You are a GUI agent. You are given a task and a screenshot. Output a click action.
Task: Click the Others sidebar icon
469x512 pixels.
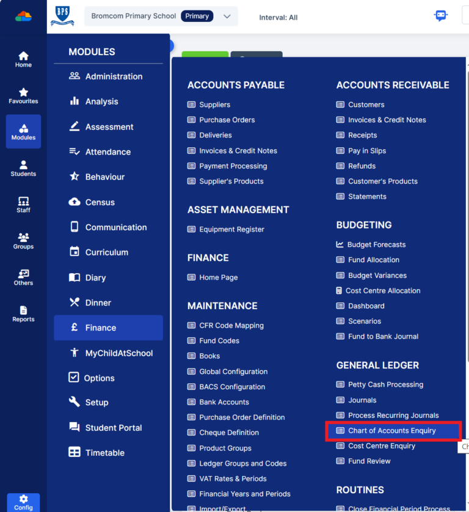click(23, 277)
